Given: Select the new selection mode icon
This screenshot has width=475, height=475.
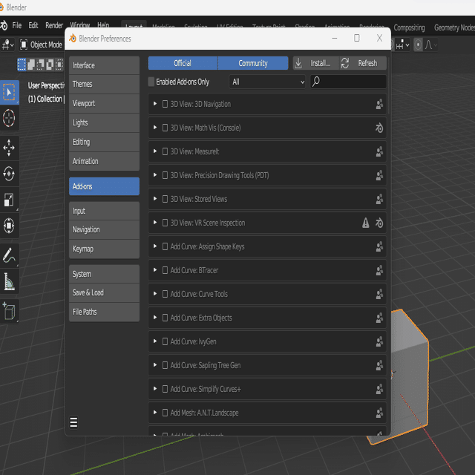Looking at the screenshot, I should (22, 65).
